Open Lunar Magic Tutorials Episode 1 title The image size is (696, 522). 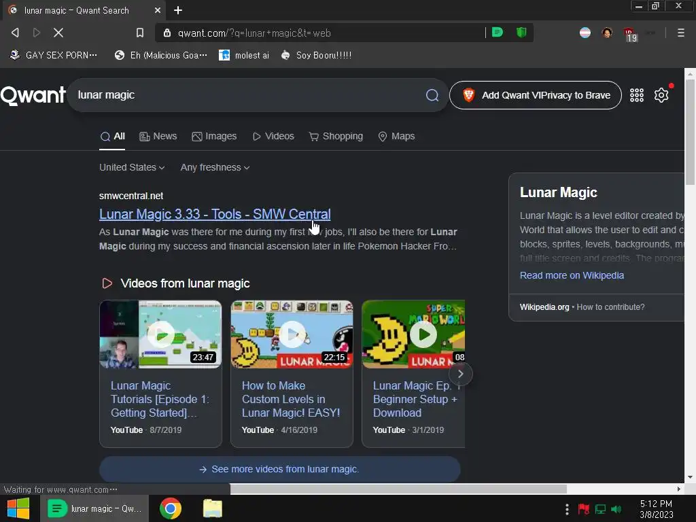pos(160,399)
